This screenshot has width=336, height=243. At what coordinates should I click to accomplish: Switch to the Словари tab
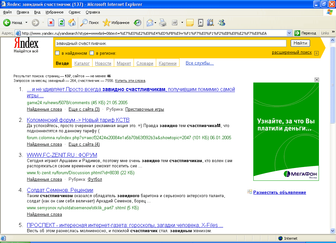pos(145,63)
